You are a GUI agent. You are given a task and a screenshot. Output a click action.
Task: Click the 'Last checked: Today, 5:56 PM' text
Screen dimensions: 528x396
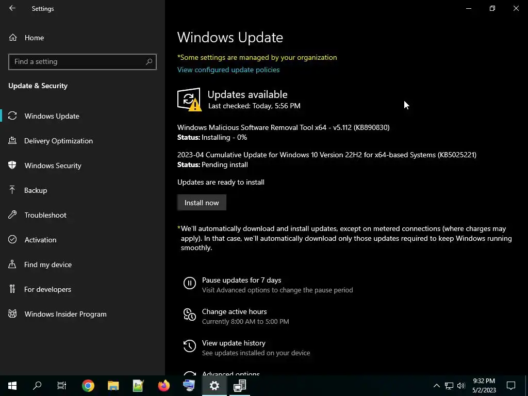[254, 106]
